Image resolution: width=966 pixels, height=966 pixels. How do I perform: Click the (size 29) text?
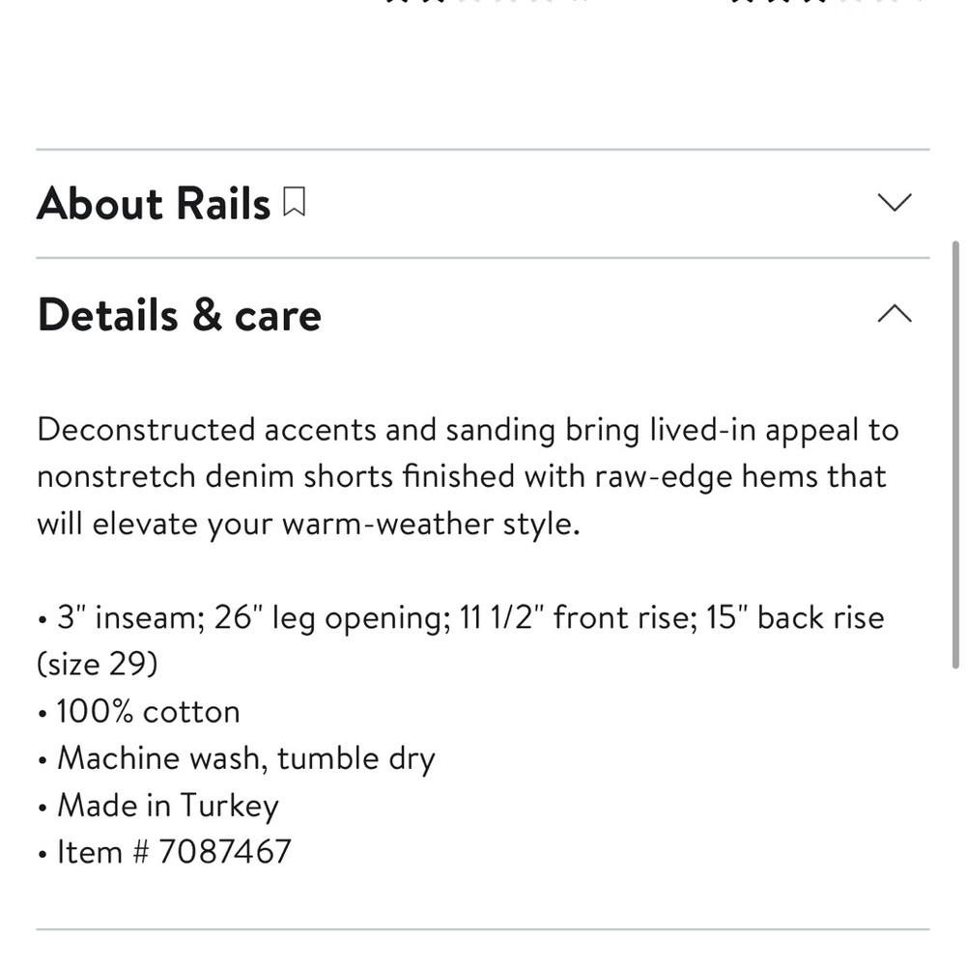pos(98,665)
